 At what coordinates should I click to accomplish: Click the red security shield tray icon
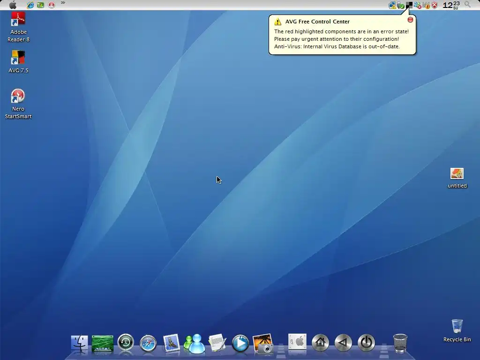[435, 5]
